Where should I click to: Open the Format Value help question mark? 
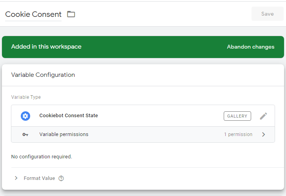[x=61, y=178]
